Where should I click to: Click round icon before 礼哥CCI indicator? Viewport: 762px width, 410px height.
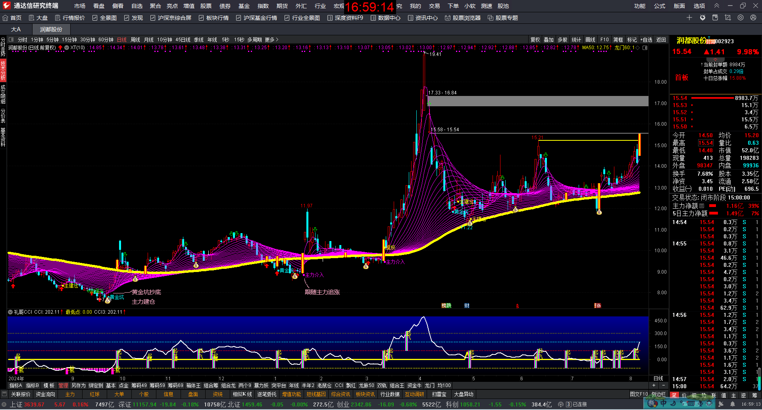click(x=10, y=312)
